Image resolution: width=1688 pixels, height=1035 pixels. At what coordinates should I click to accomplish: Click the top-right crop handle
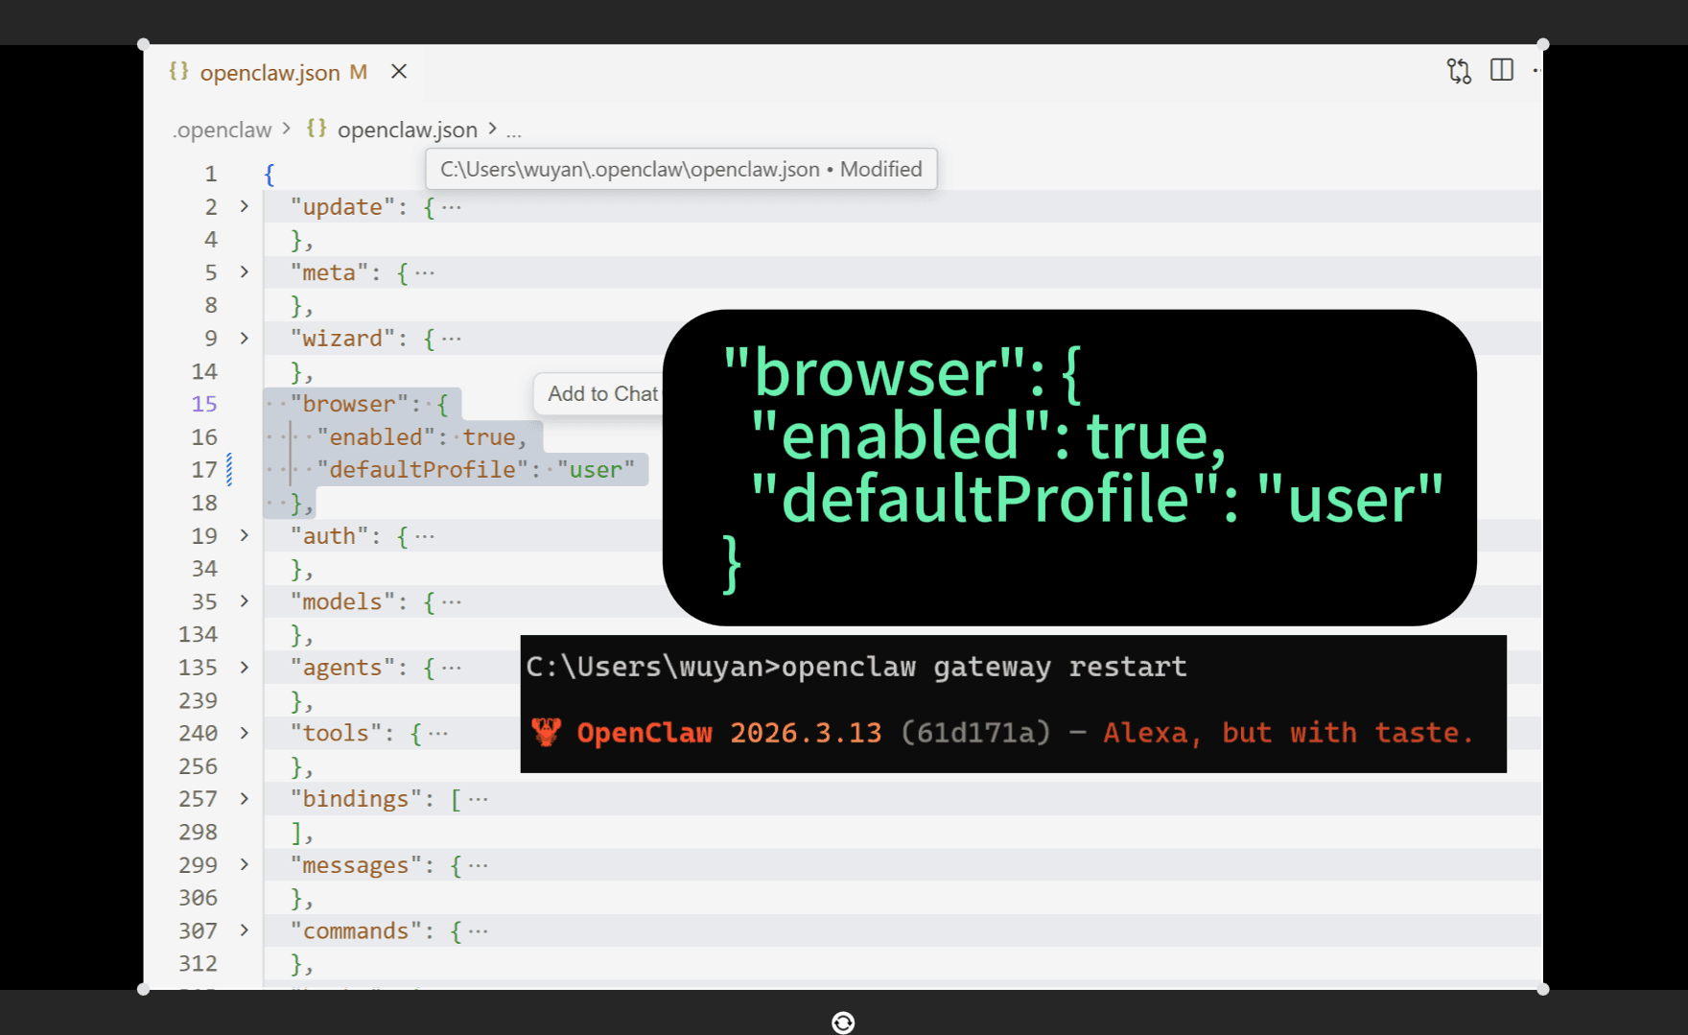point(1542,44)
